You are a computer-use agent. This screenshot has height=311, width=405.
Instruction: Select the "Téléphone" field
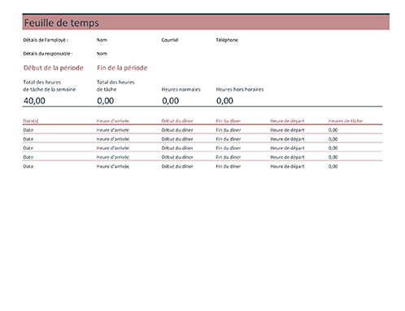pos(227,40)
